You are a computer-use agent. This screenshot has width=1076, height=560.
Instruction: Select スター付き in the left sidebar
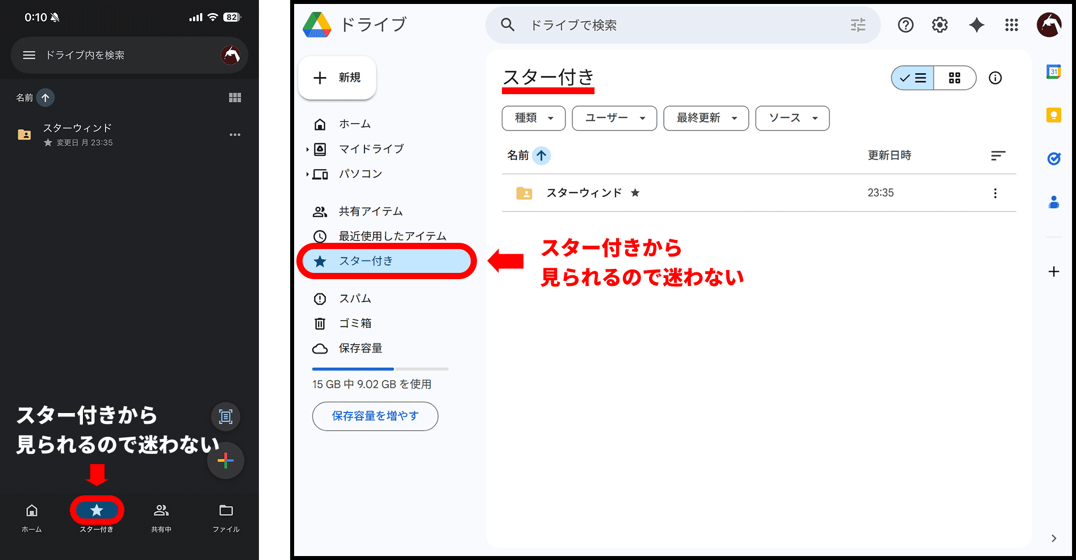(x=386, y=261)
